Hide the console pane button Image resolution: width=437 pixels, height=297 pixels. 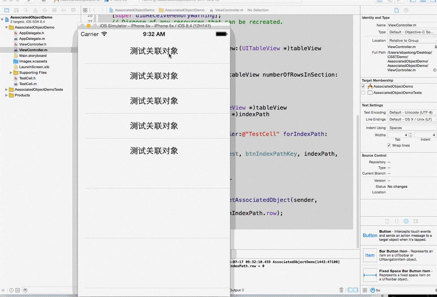356,290
